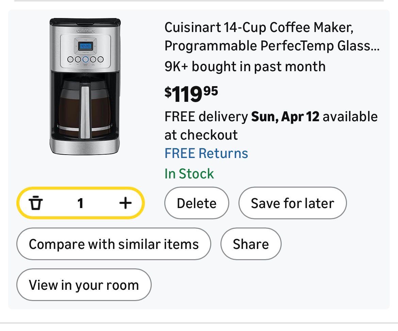This screenshot has height=331, width=398.
Task: Save the coffee maker for later
Action: click(292, 203)
